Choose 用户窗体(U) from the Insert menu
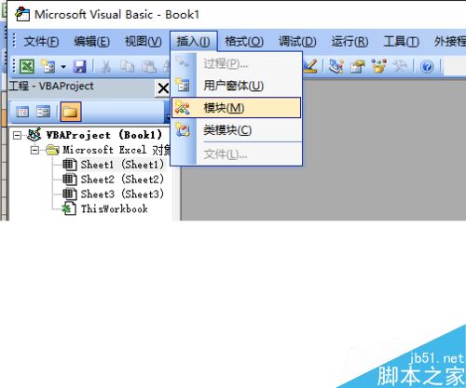 237,86
